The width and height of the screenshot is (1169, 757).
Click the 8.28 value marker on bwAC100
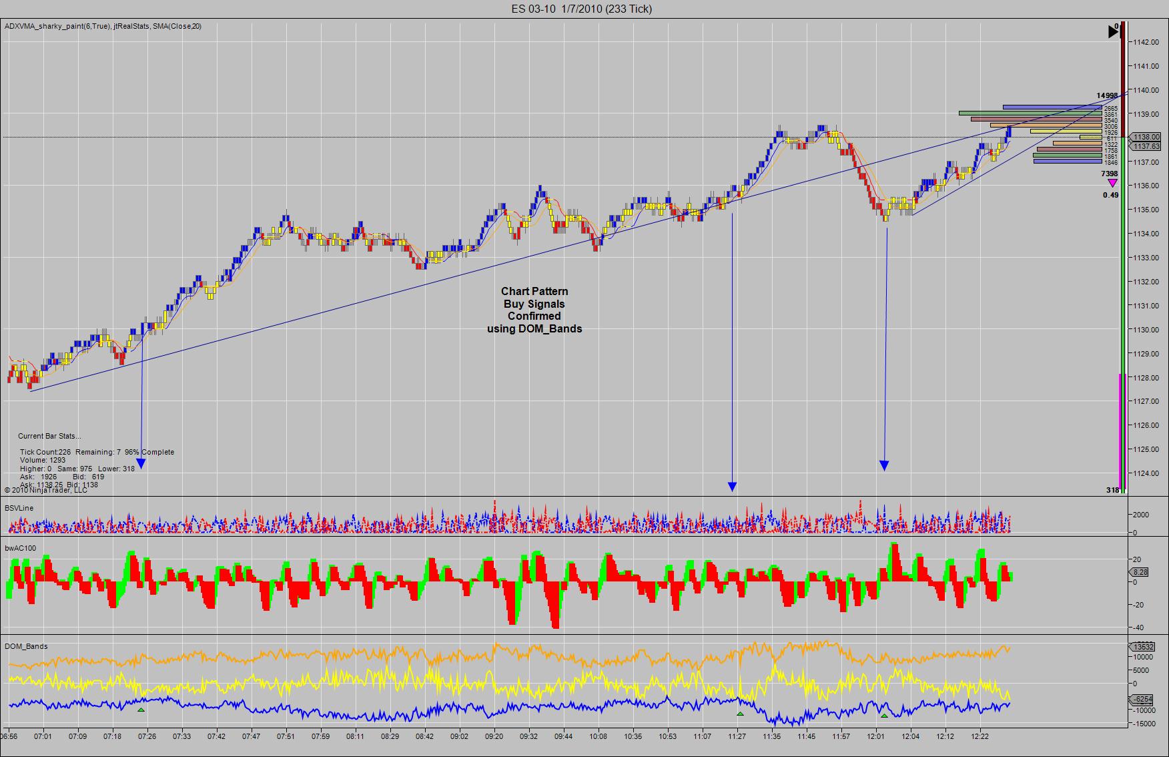[1140, 572]
